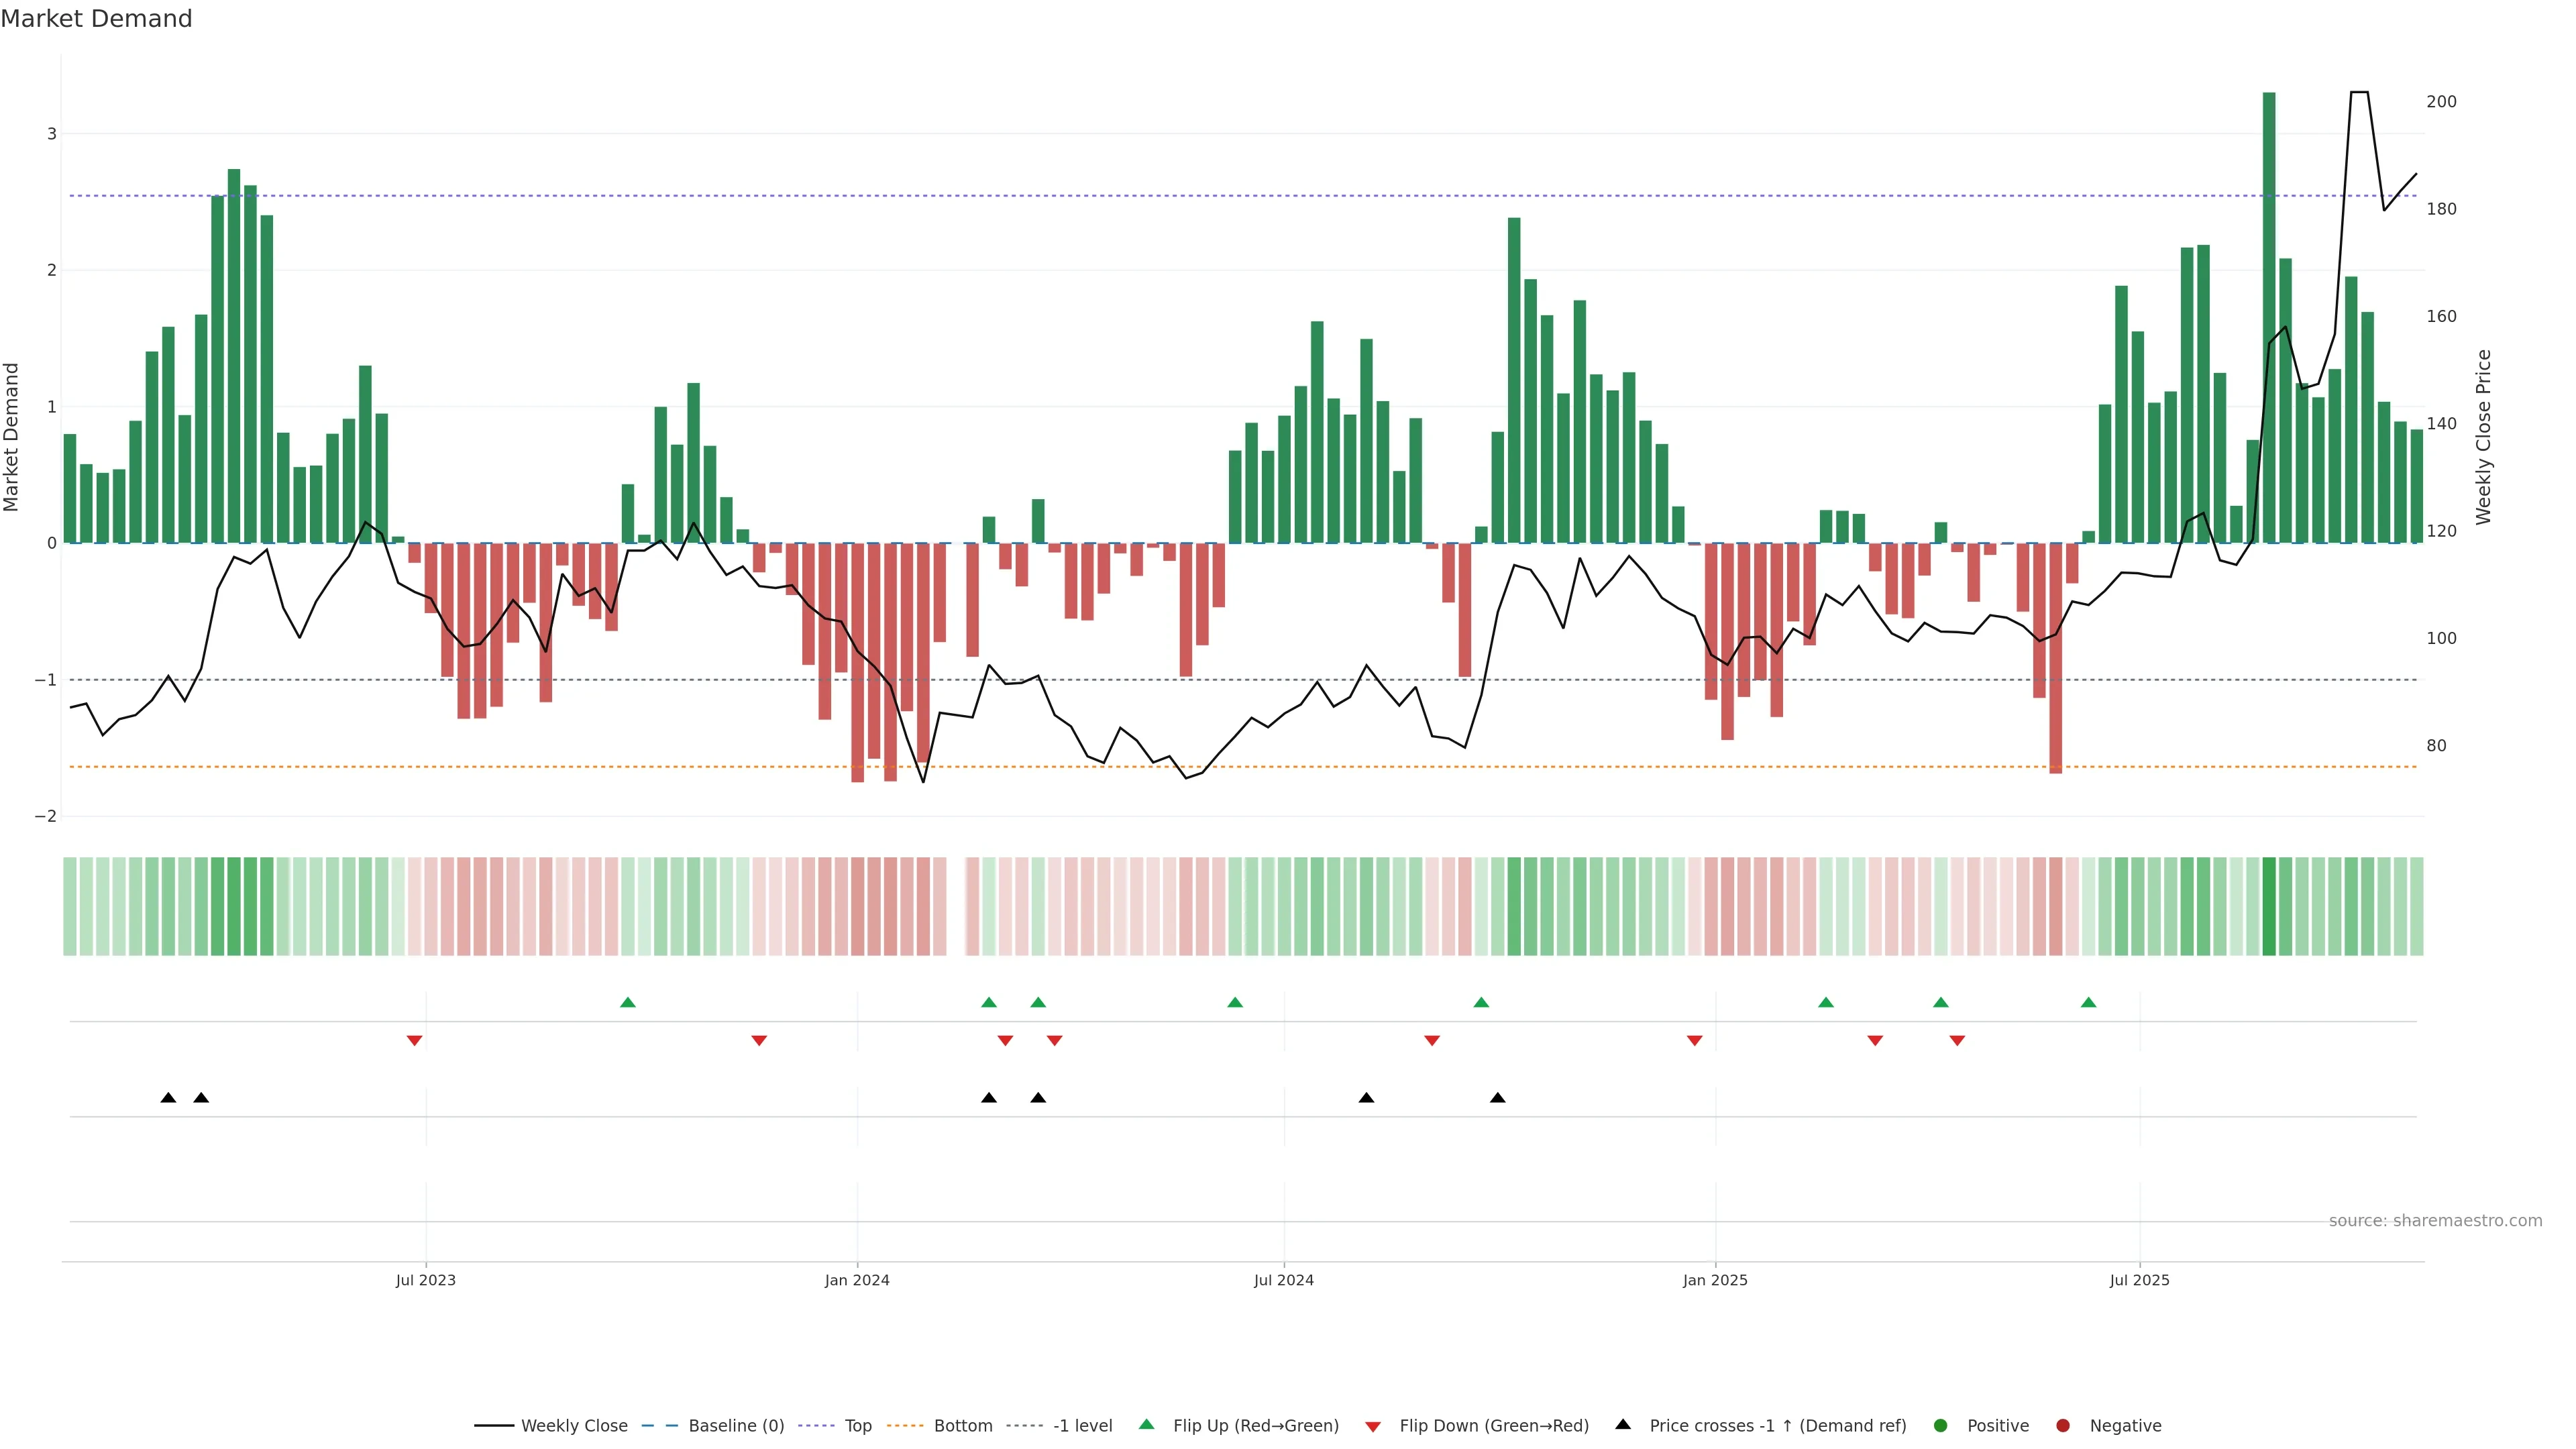Click the Flip Down red triangle legend icon
This screenshot has width=2576, height=1449.
point(1373,1426)
